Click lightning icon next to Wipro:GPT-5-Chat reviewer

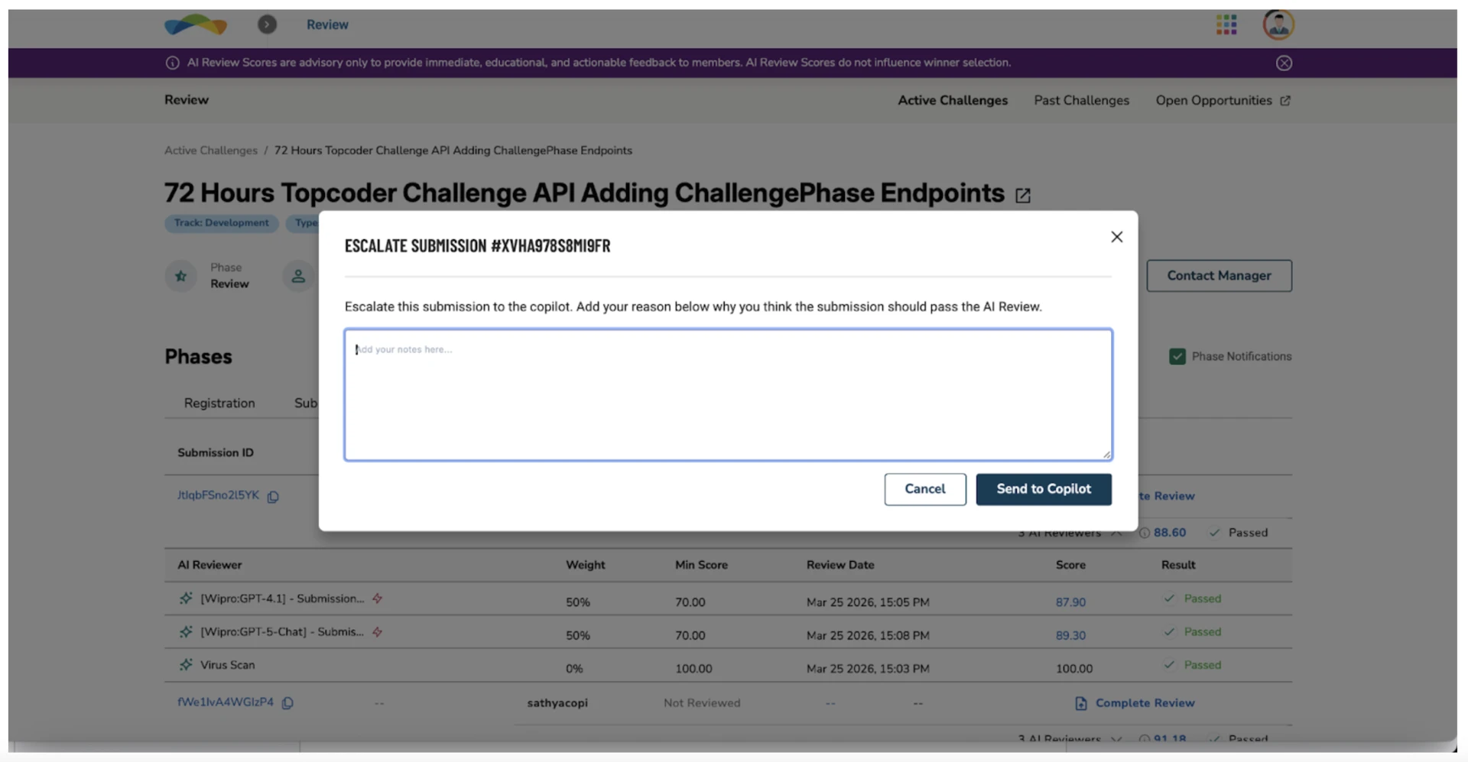click(x=377, y=632)
